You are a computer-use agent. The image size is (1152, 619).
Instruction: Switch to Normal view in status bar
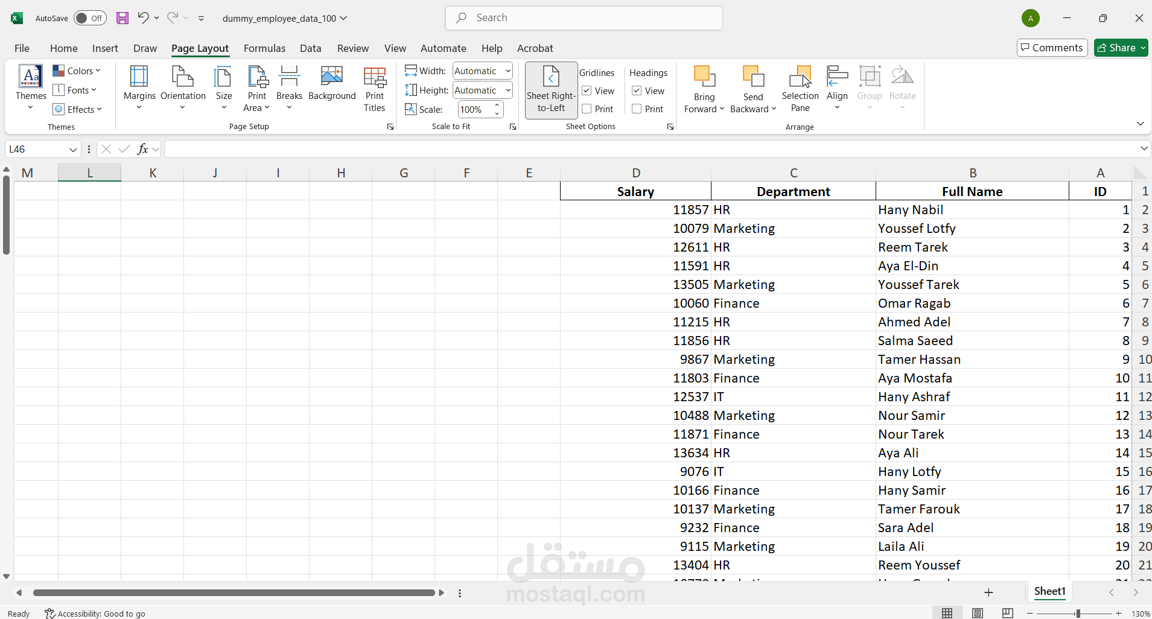(947, 613)
